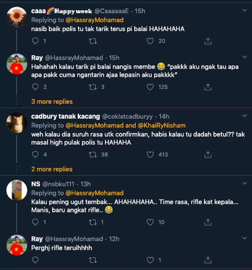This screenshot has width=252, height=270.
Task: Share Ray's "Hahahah kalau tarik" reply
Action: 208,87
